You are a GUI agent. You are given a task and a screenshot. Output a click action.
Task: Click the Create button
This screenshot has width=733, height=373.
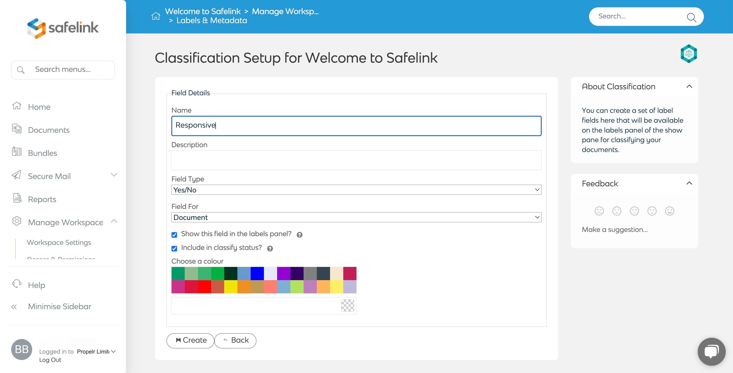tap(190, 340)
